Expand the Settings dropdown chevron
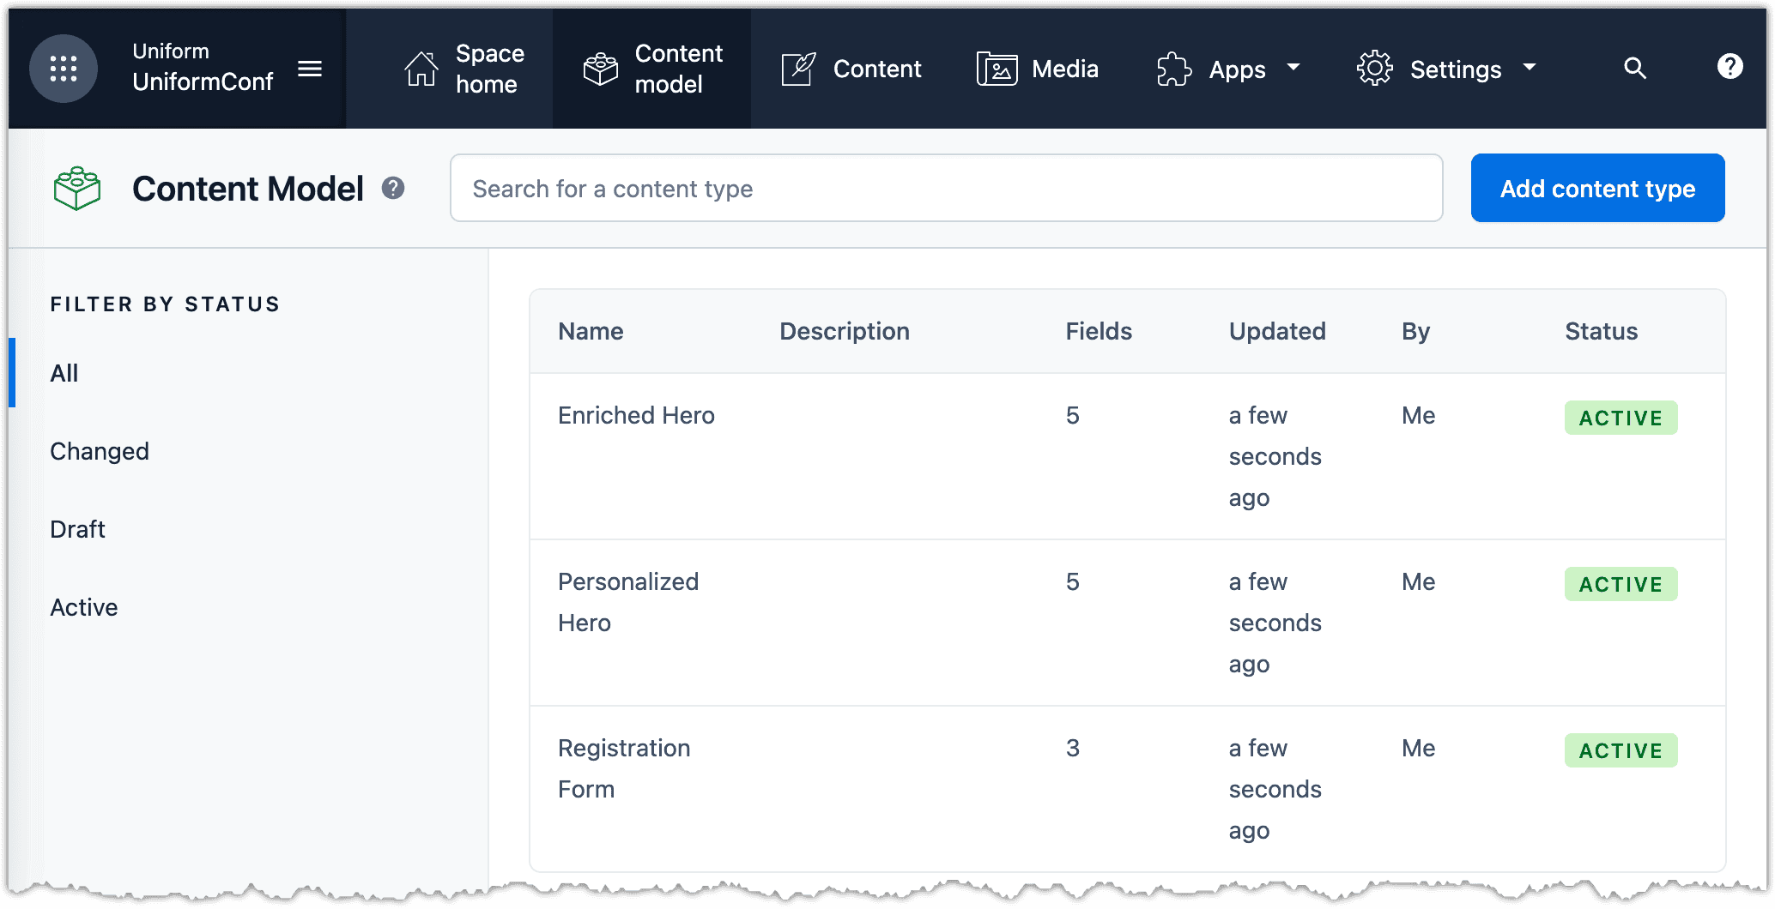This screenshot has height=909, width=1775. coord(1530,69)
